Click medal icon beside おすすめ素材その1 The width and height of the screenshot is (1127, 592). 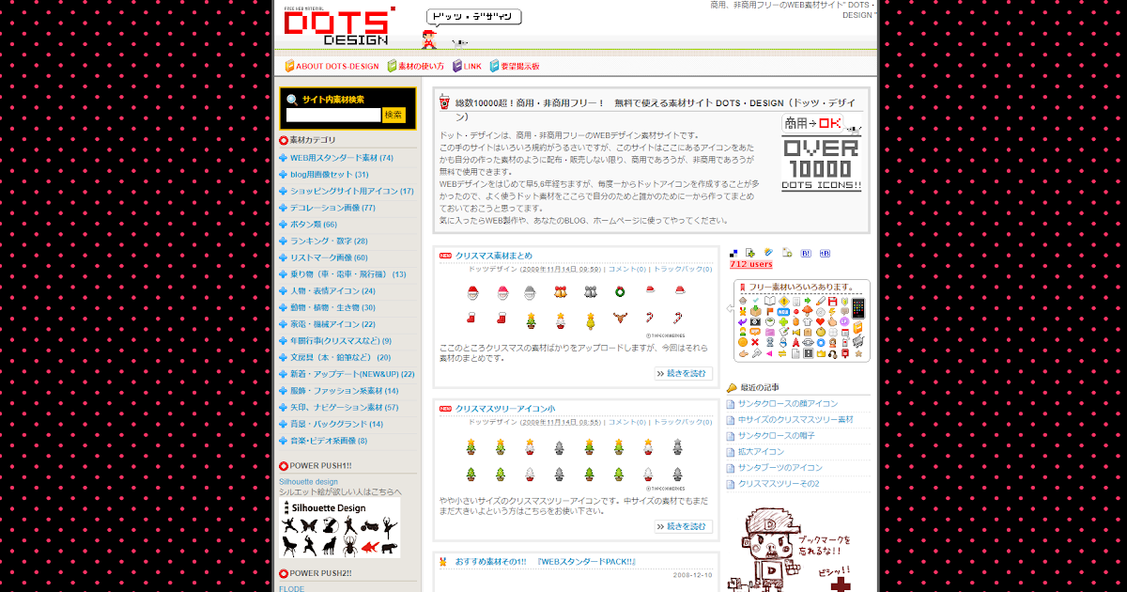tap(443, 561)
